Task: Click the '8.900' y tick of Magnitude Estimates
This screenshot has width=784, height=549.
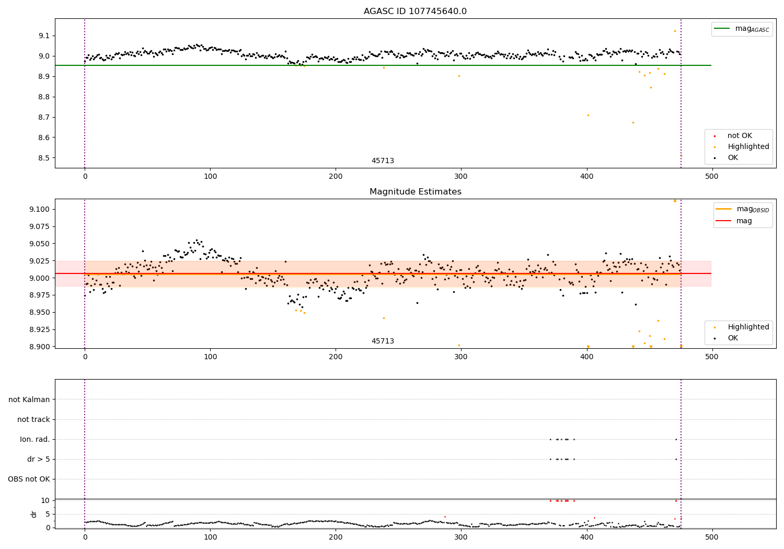Action: [41, 347]
